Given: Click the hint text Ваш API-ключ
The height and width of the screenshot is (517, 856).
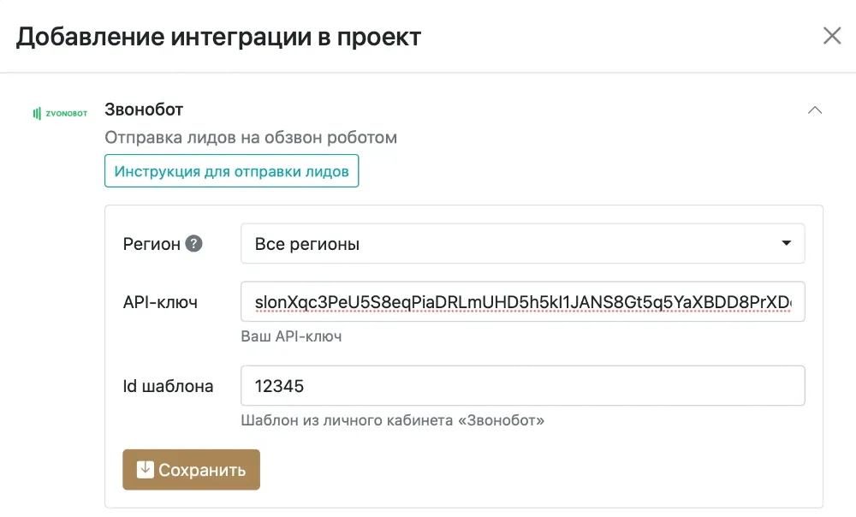Looking at the screenshot, I should (291, 336).
